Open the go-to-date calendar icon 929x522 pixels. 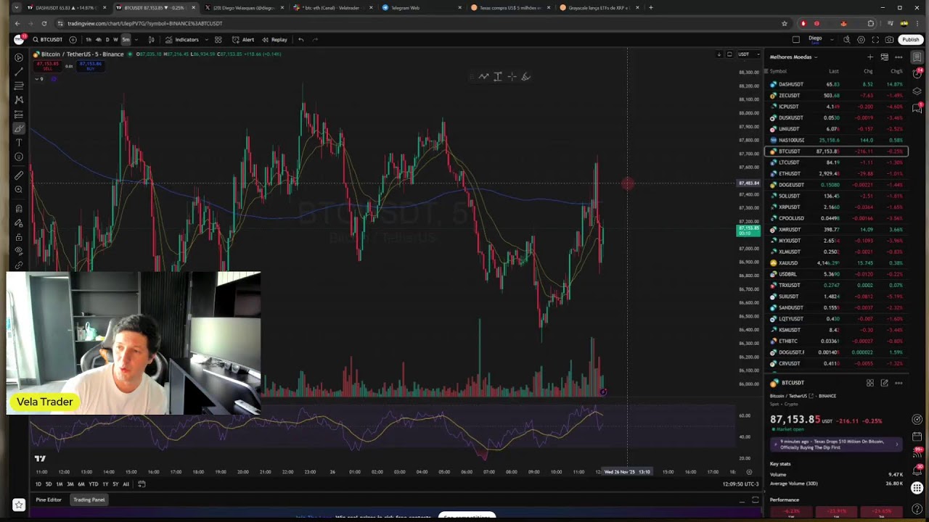(x=142, y=484)
